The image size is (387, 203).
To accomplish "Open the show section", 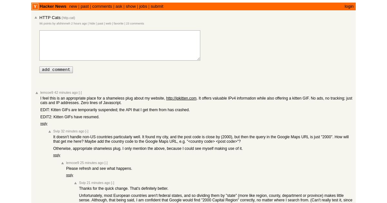I will click(131, 6).
